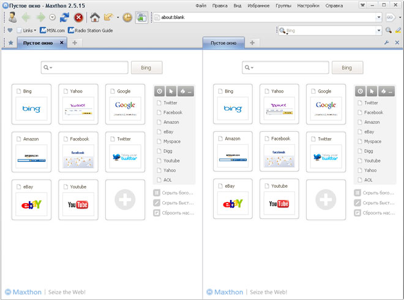Toggle the split screen view icon
Viewport: 404px width, 300px height.
[141, 17]
